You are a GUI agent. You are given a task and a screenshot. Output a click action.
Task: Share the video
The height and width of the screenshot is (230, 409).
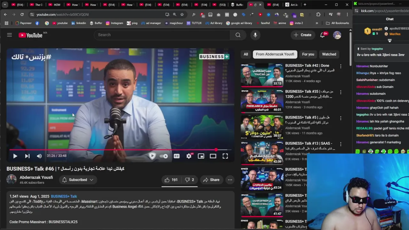[x=211, y=180]
